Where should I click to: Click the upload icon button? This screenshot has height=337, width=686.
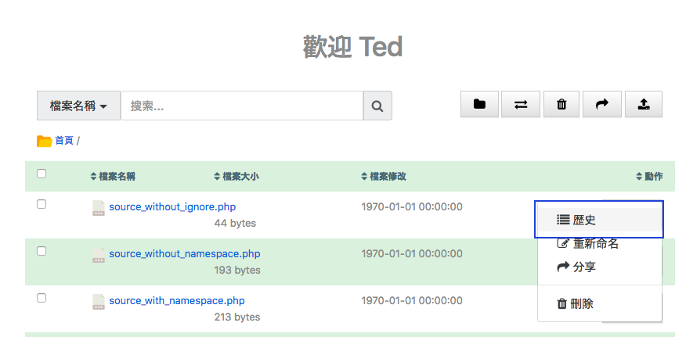click(643, 104)
